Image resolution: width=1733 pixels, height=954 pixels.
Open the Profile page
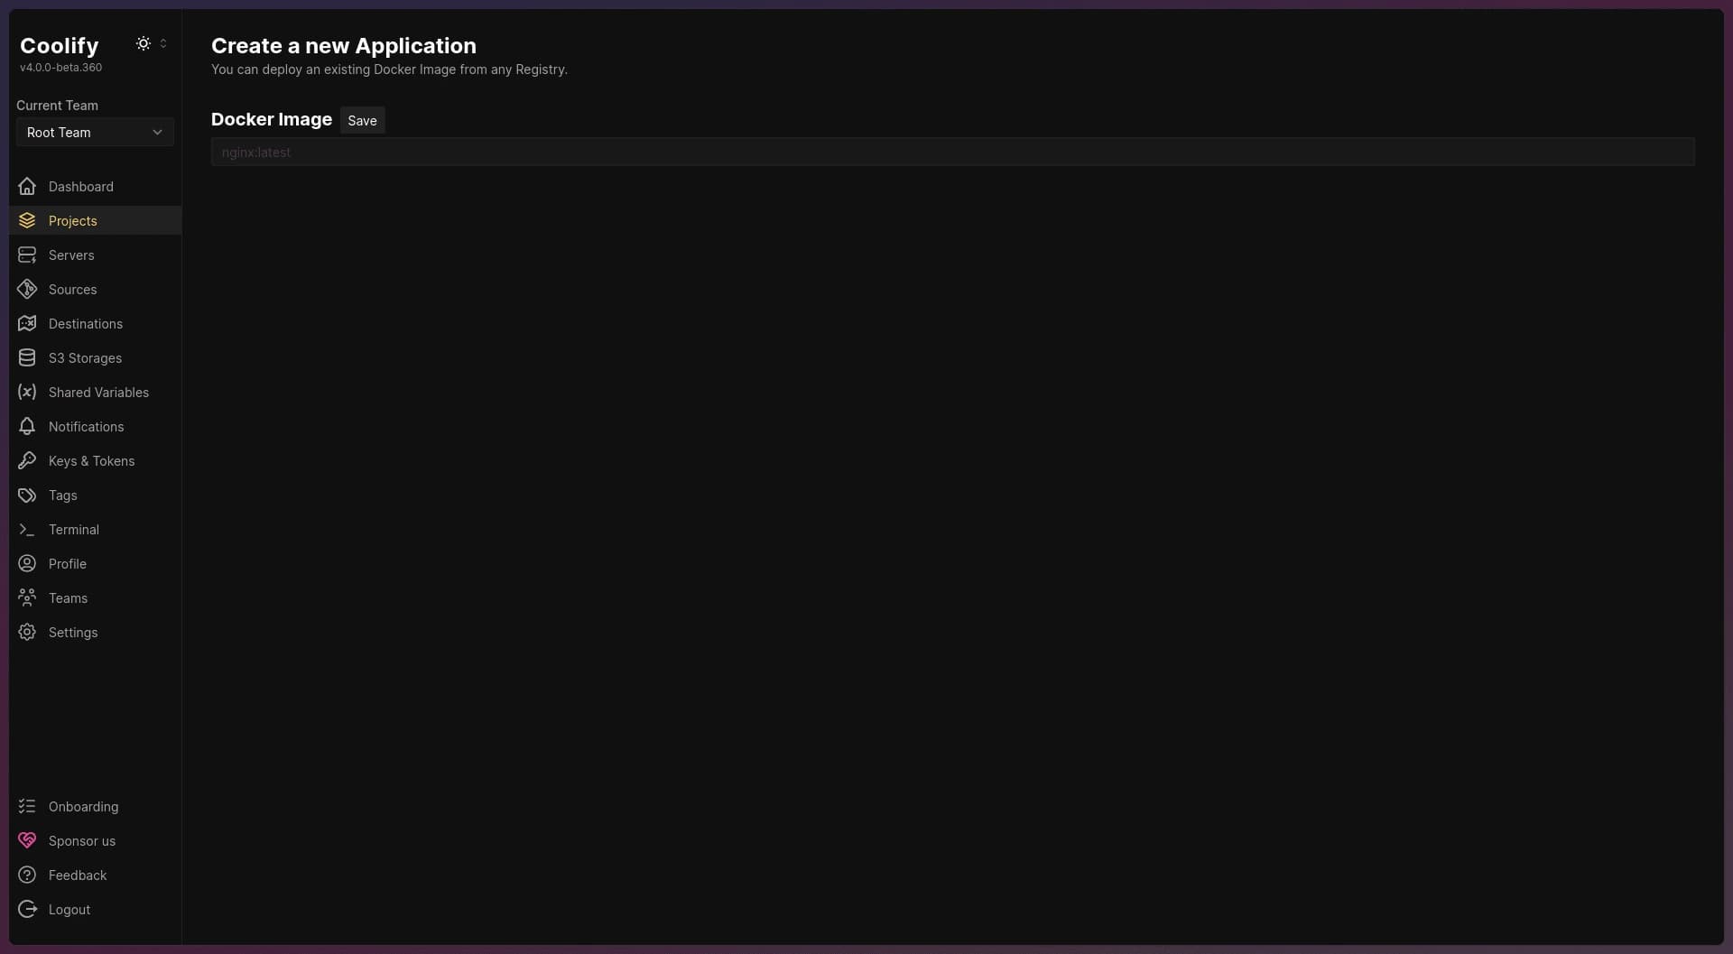(x=95, y=563)
